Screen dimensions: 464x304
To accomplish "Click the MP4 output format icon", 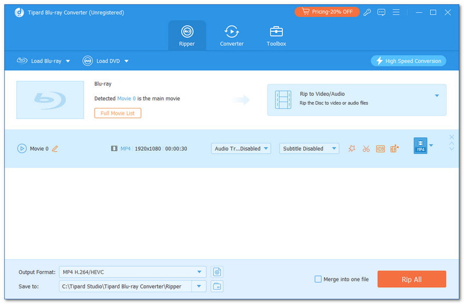I will coord(420,146).
